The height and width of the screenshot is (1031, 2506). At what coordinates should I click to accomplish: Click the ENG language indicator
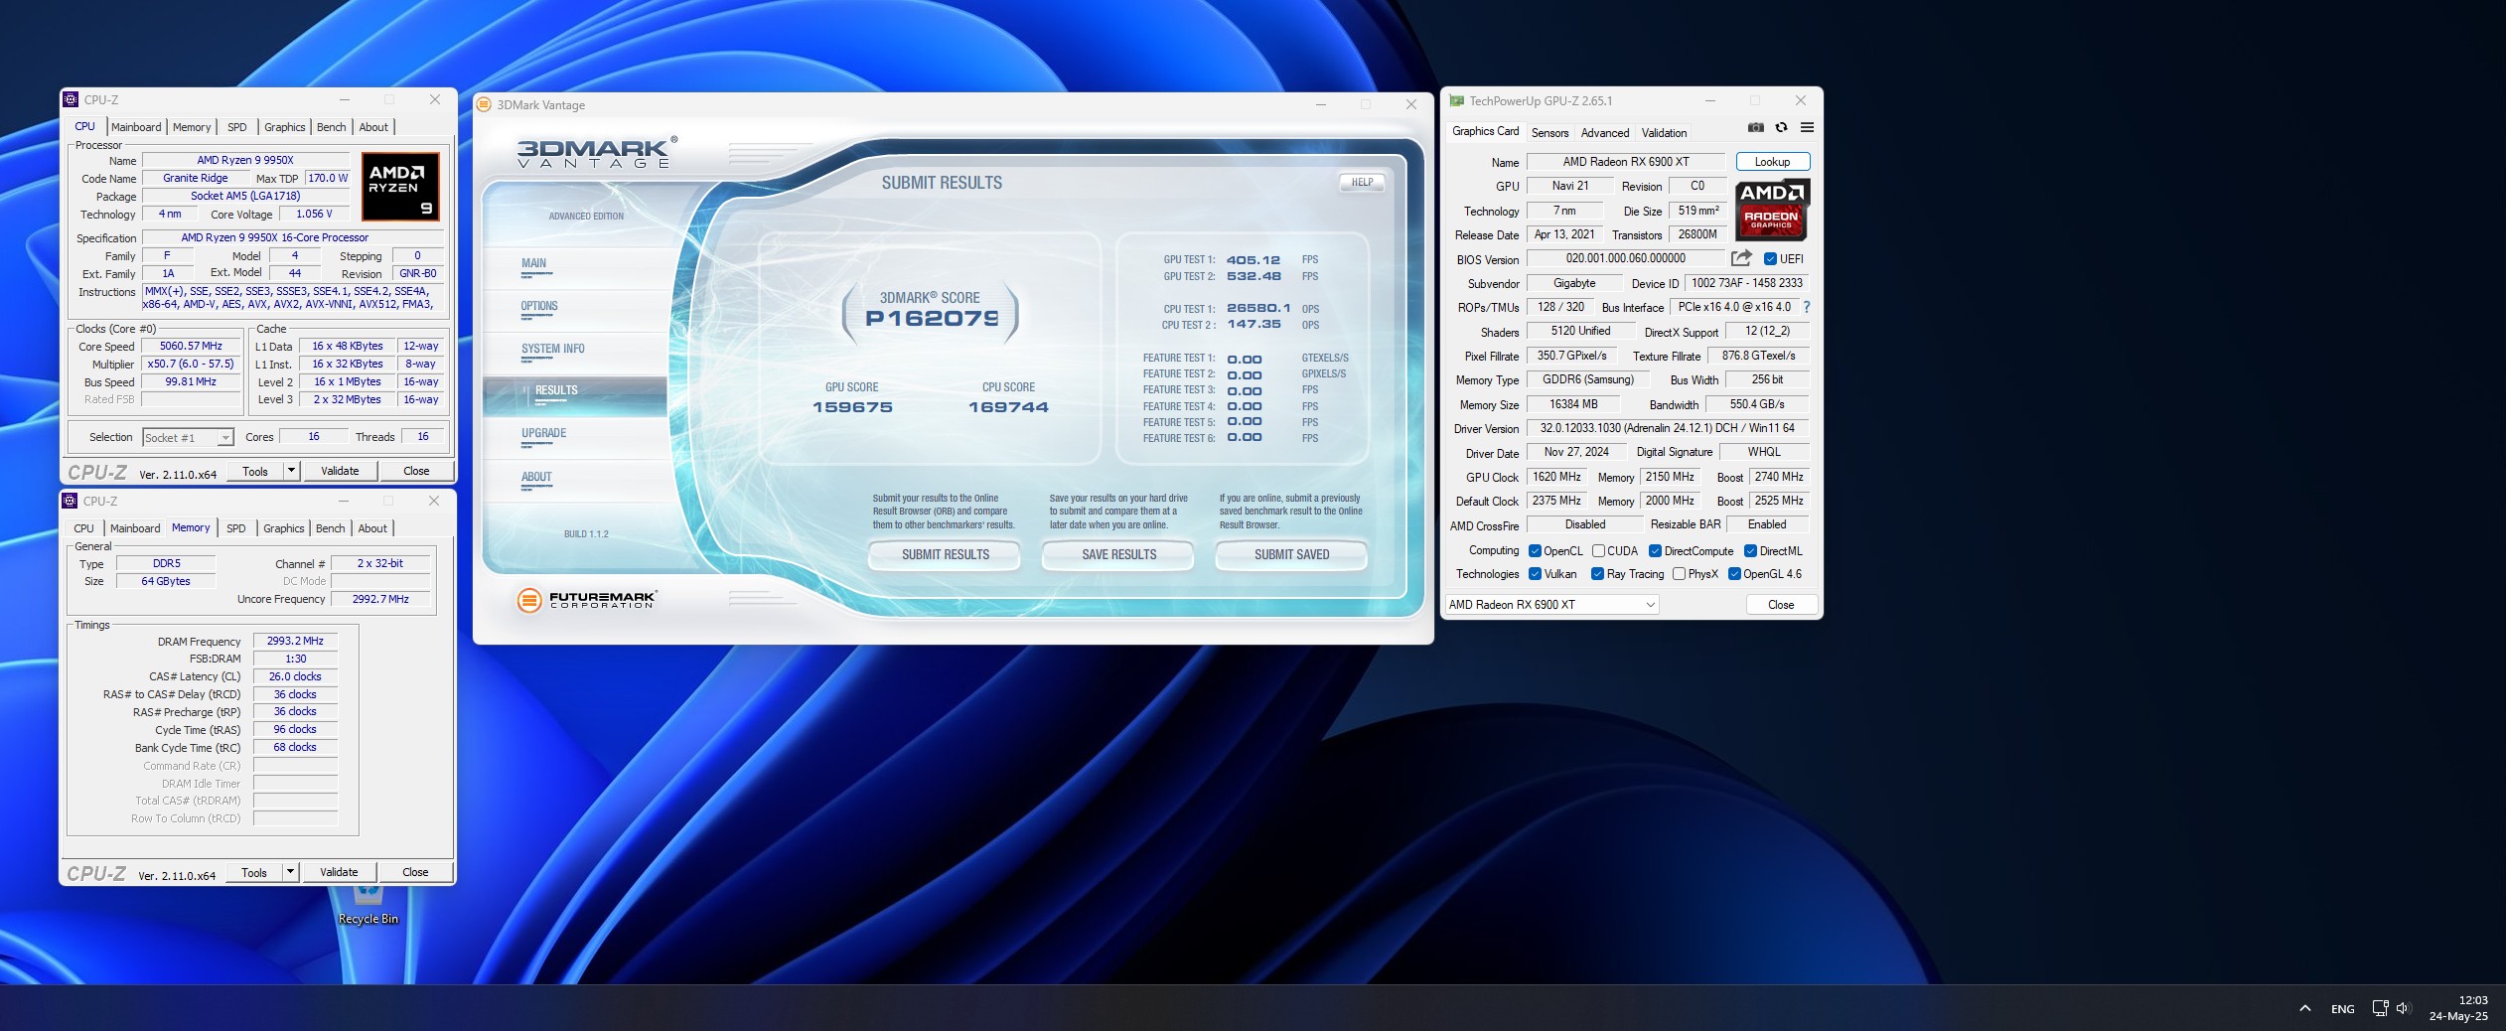pos(2342,1008)
